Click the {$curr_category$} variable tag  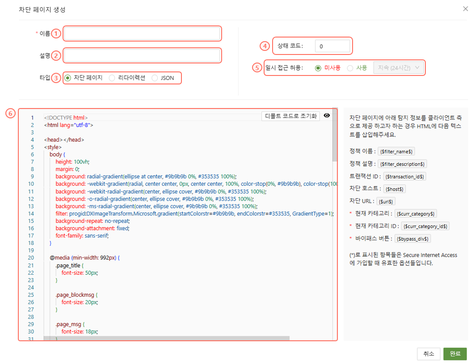pos(416,214)
